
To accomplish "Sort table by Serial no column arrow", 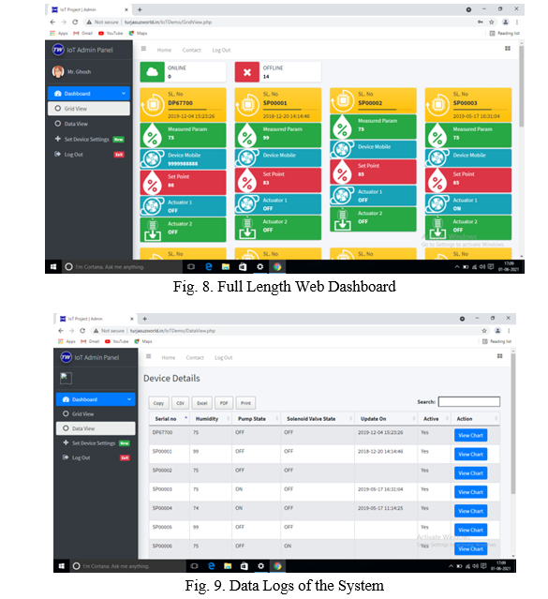I will click(x=186, y=418).
